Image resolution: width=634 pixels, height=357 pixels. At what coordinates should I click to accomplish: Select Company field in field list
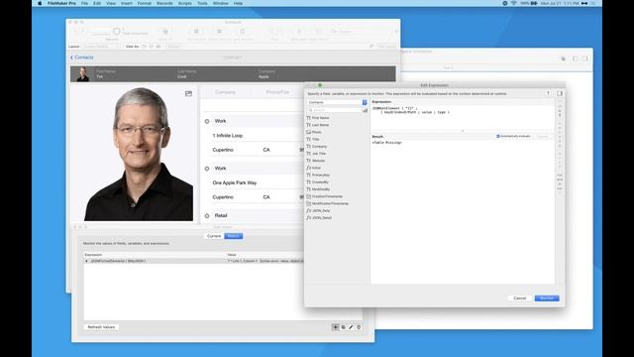(319, 147)
